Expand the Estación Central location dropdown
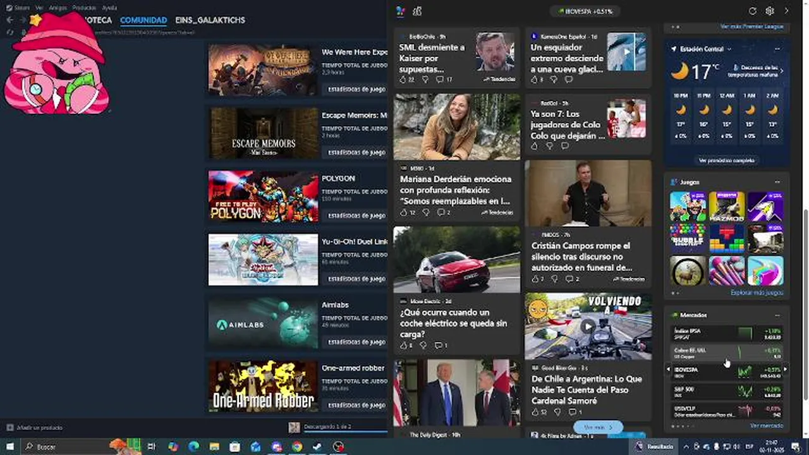809x455 pixels. pyautogui.click(x=729, y=49)
